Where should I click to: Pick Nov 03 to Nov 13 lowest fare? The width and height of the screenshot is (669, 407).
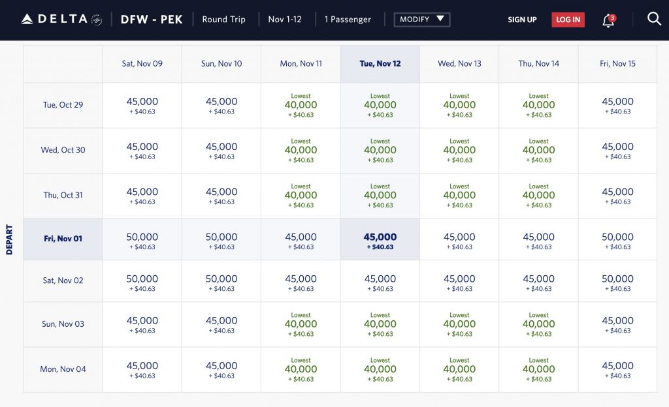click(459, 324)
